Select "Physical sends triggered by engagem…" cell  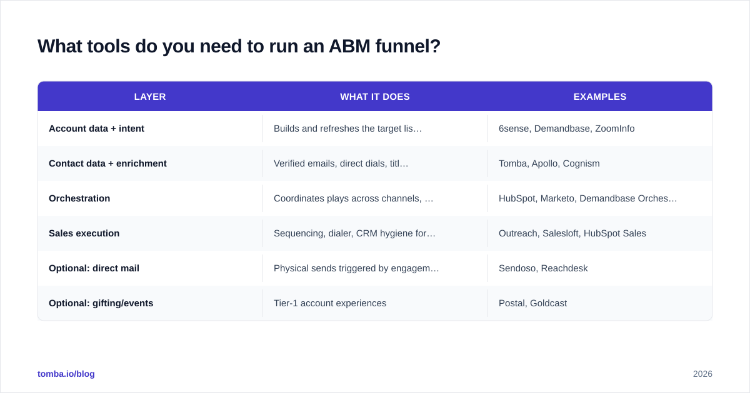tap(375, 268)
